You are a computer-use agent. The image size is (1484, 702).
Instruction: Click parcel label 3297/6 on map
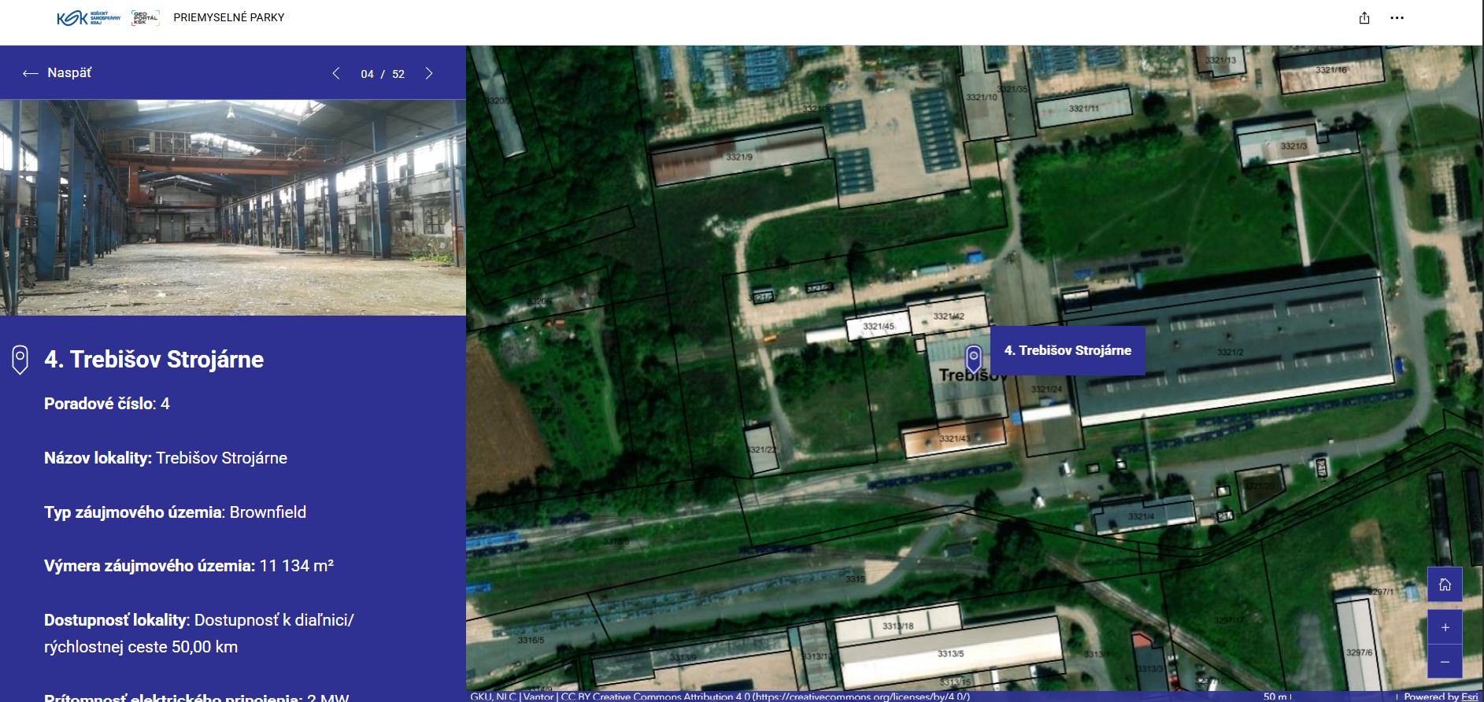click(1359, 652)
